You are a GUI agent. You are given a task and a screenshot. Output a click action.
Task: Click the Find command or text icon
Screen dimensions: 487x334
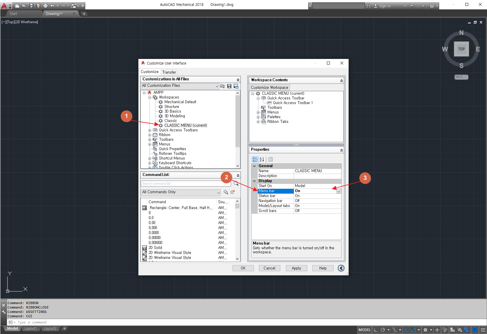(x=225, y=192)
